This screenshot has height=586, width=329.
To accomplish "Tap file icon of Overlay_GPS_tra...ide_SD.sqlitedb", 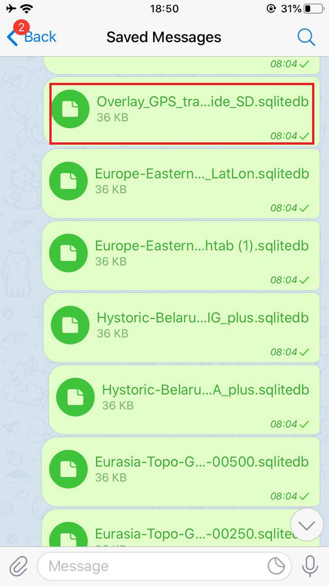I will (x=70, y=109).
